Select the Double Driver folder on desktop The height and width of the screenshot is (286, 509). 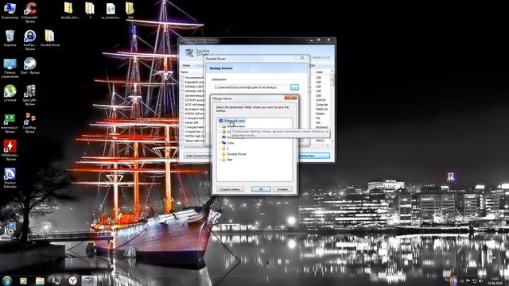pyautogui.click(x=50, y=38)
